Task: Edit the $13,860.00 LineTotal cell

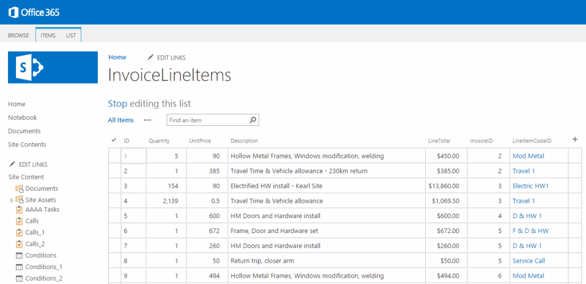Action: point(446,186)
